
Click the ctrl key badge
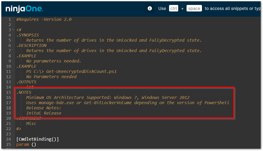tap(174, 8)
